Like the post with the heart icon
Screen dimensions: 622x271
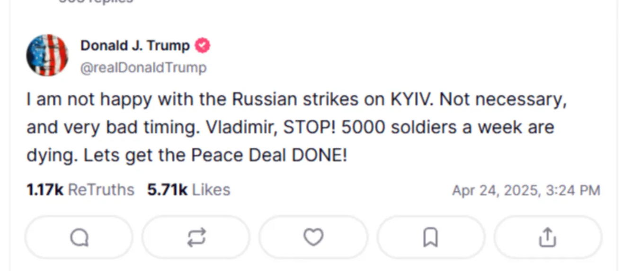313,237
